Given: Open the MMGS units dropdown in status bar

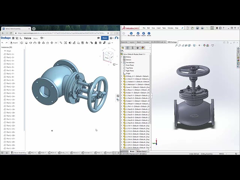Looking at the screenshot, I should (x=223, y=154).
